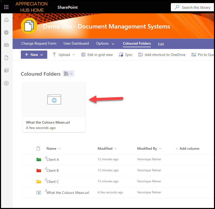The height and width of the screenshot is (209, 215).
Task: Go to Change Request Form tab
Action: tap(39, 44)
